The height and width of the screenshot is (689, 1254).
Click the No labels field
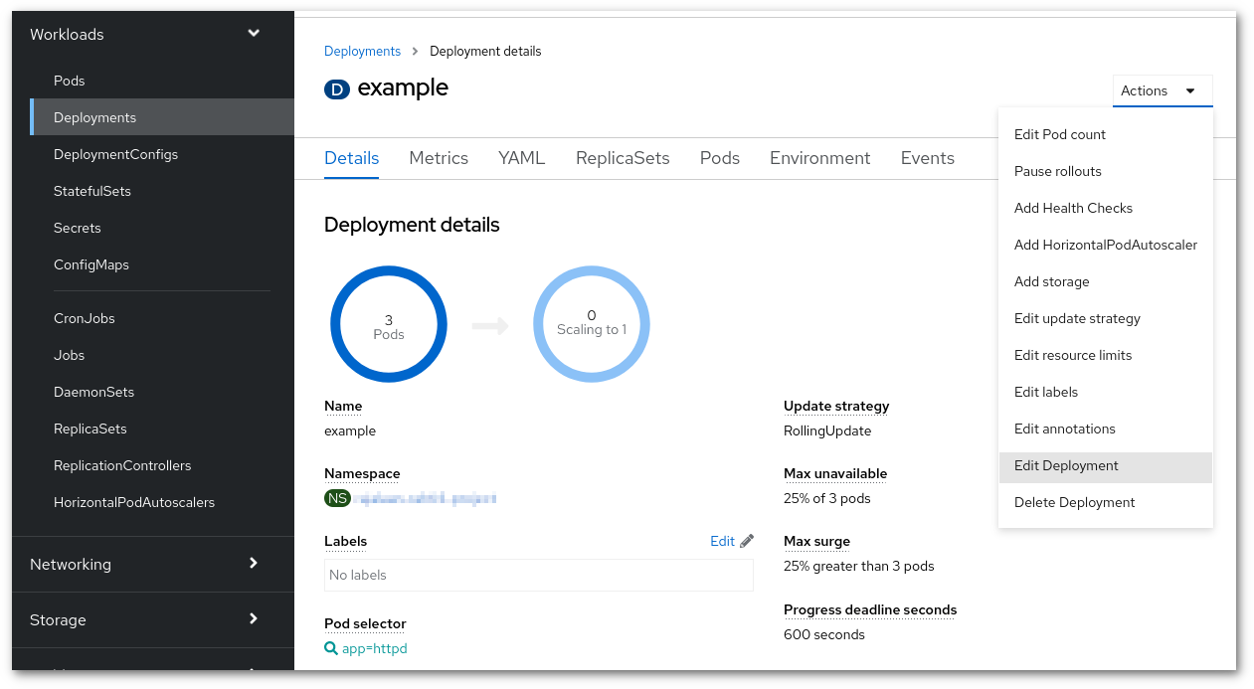pos(539,575)
